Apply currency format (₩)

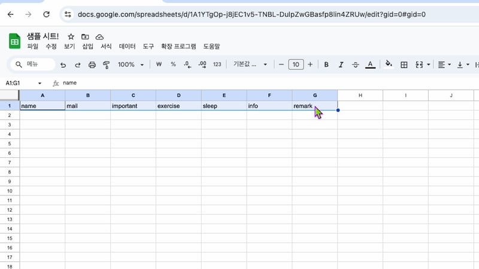pos(159,65)
